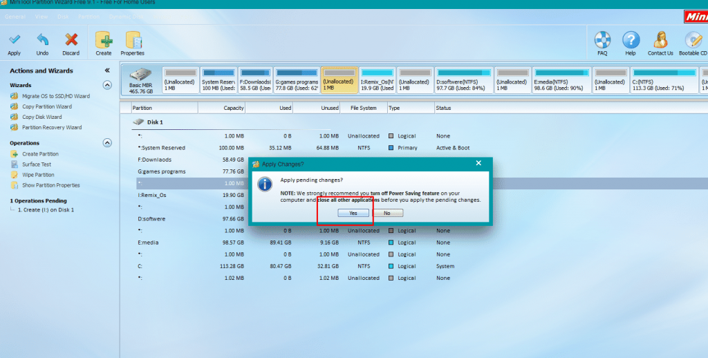Open the Dynamic Disk menu
Viewport: 708px width, 358px height.
click(126, 17)
